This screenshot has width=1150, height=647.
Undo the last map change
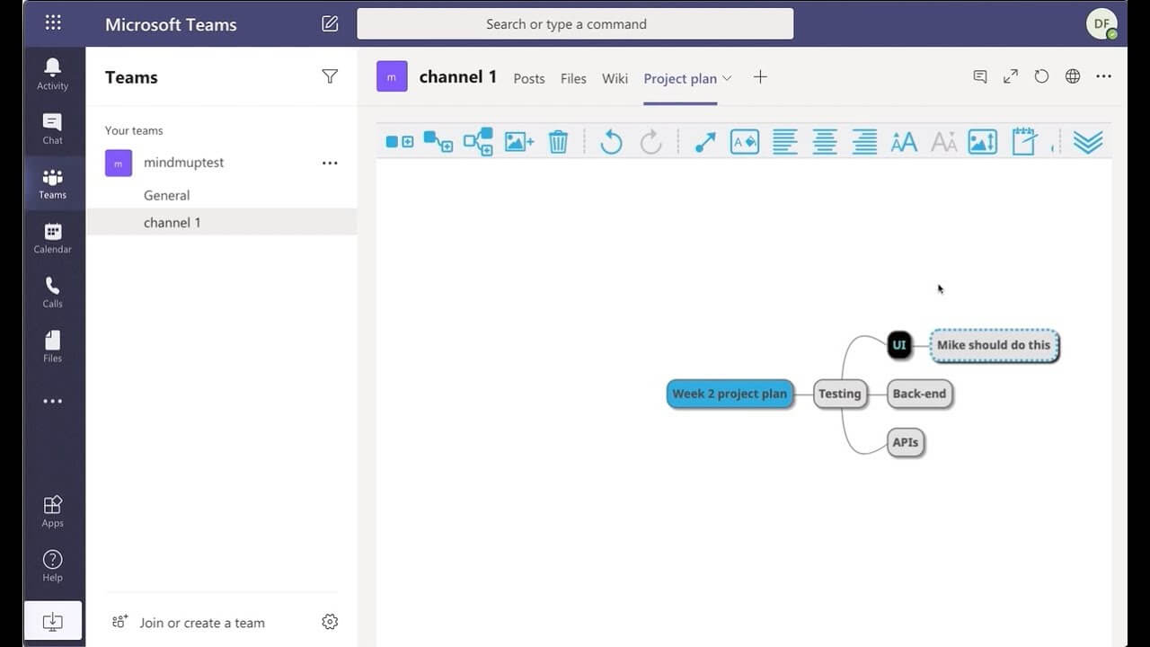[611, 141]
